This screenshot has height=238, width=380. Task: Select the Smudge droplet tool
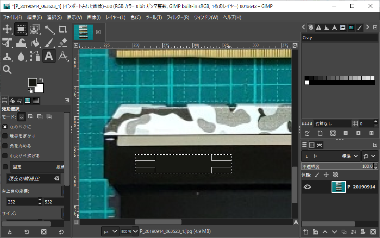pos(21,56)
